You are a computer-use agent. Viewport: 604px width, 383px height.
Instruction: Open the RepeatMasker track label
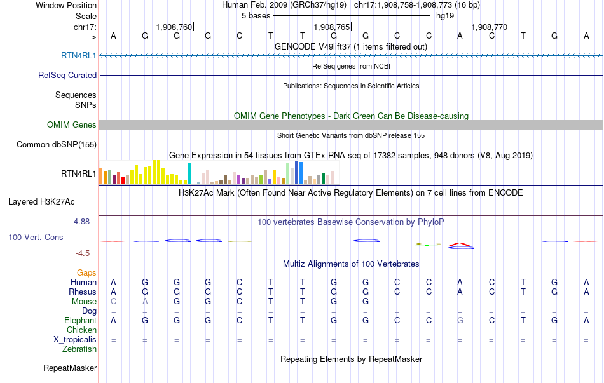pyautogui.click(x=70, y=368)
